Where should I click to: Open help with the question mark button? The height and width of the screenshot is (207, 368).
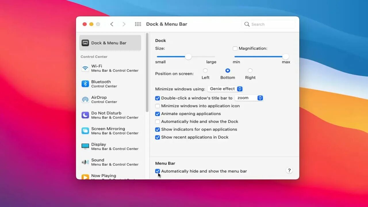[289, 170]
